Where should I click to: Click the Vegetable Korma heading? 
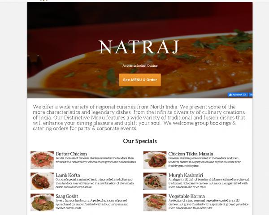[x=187, y=196]
